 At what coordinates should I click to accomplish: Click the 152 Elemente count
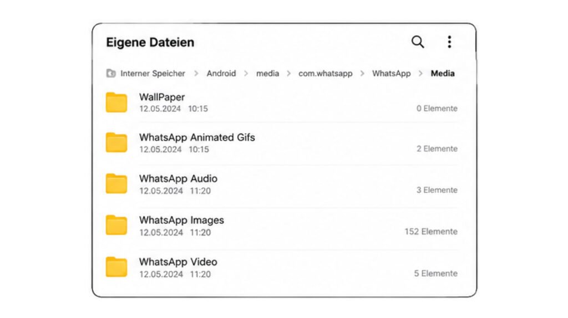[431, 232]
